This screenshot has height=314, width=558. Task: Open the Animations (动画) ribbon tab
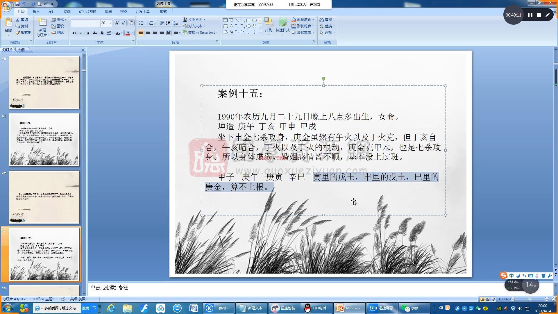(x=67, y=11)
